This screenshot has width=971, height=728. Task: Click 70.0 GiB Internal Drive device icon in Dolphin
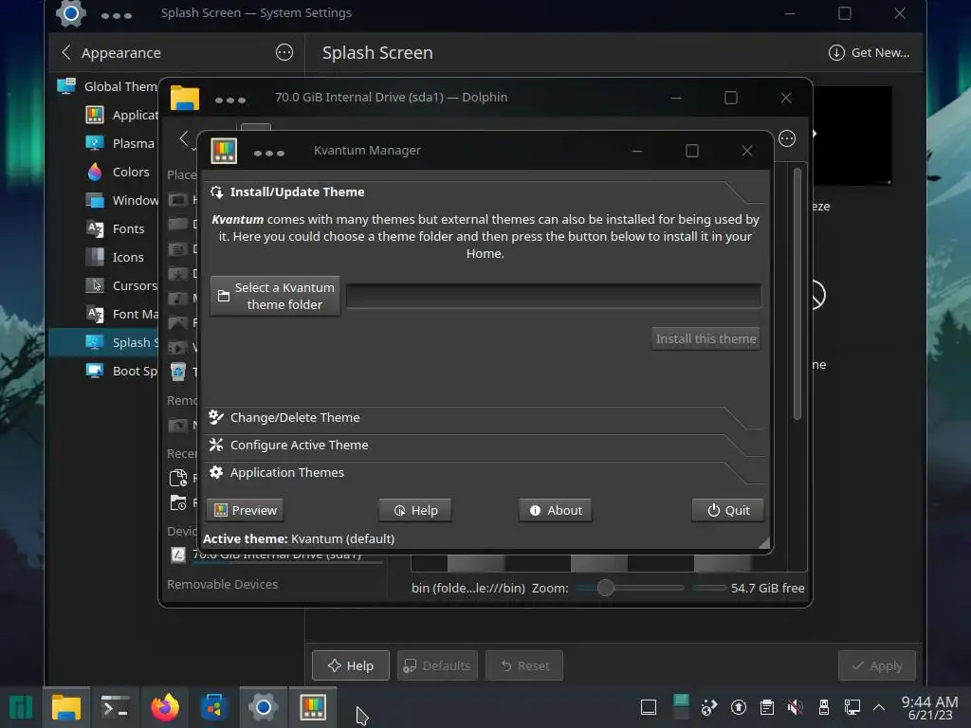[x=178, y=555]
